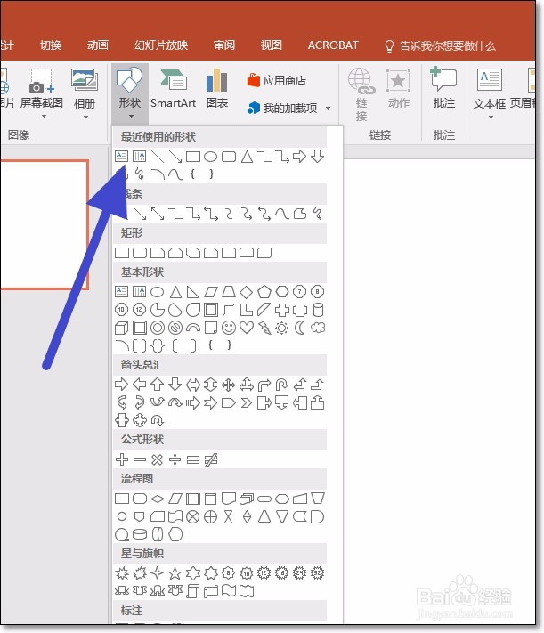The height and width of the screenshot is (633, 544).
Task: Open the 应用商店 add-in store
Action: (x=277, y=80)
